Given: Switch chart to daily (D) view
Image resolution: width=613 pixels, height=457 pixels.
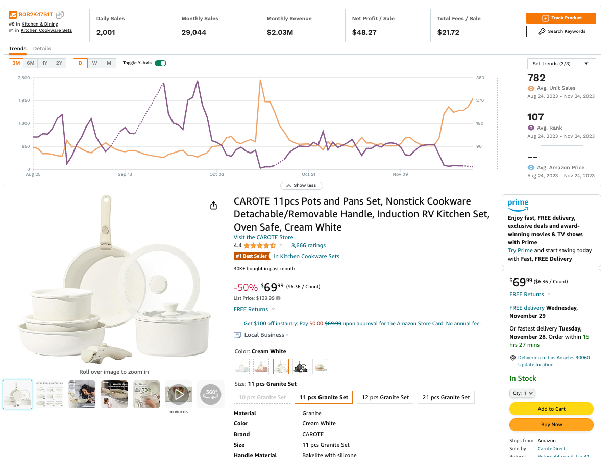Looking at the screenshot, I should pyautogui.click(x=80, y=63).
